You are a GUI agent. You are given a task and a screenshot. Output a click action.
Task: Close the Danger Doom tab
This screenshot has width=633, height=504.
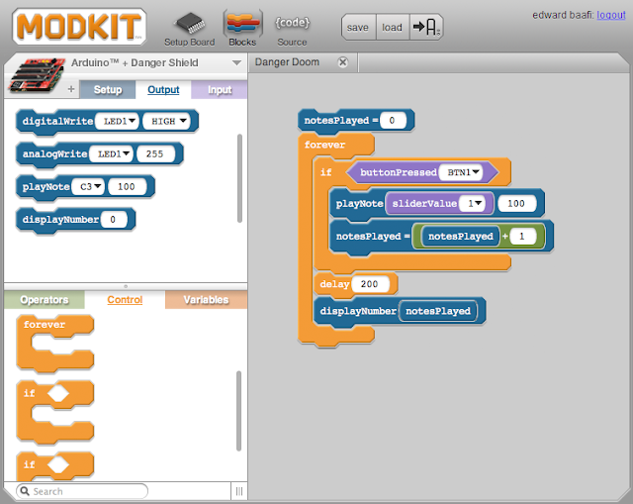(343, 62)
